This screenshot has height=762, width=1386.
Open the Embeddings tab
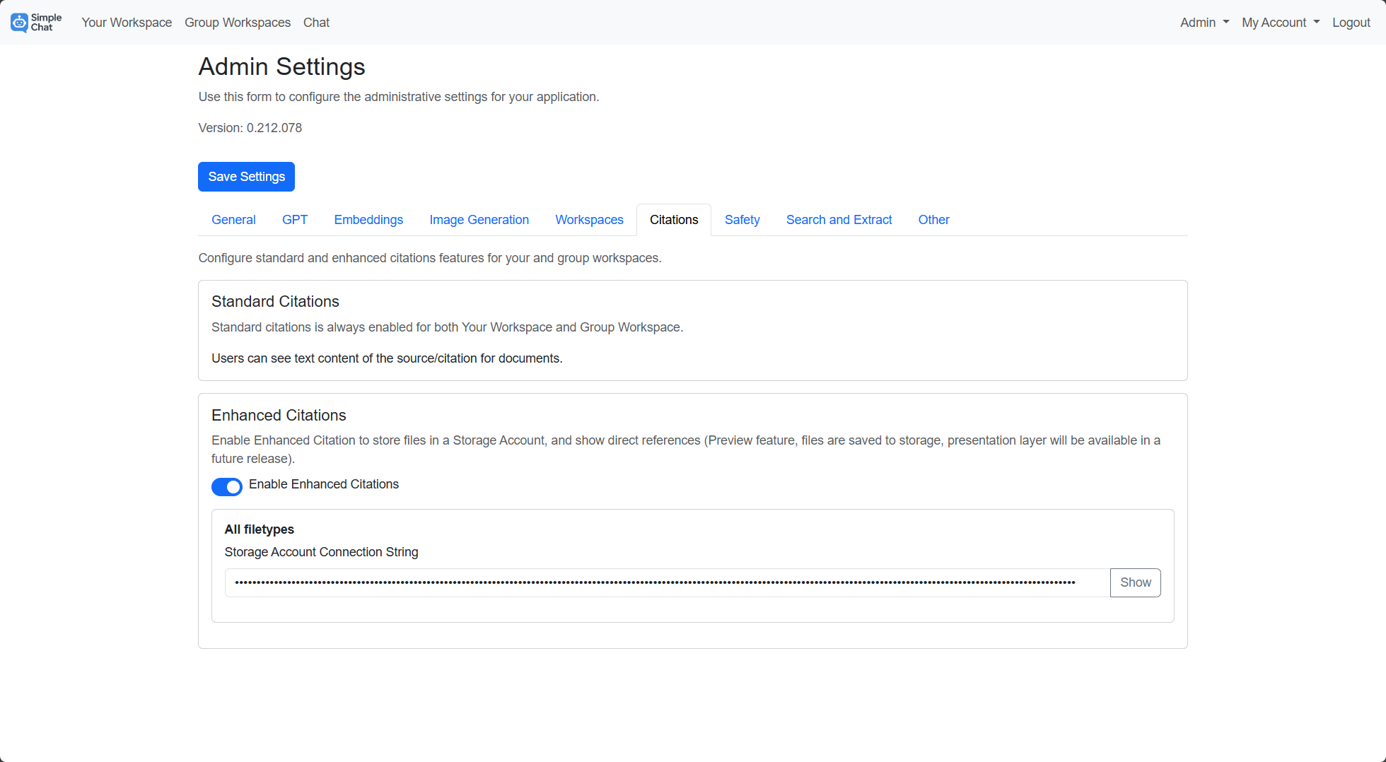click(368, 220)
